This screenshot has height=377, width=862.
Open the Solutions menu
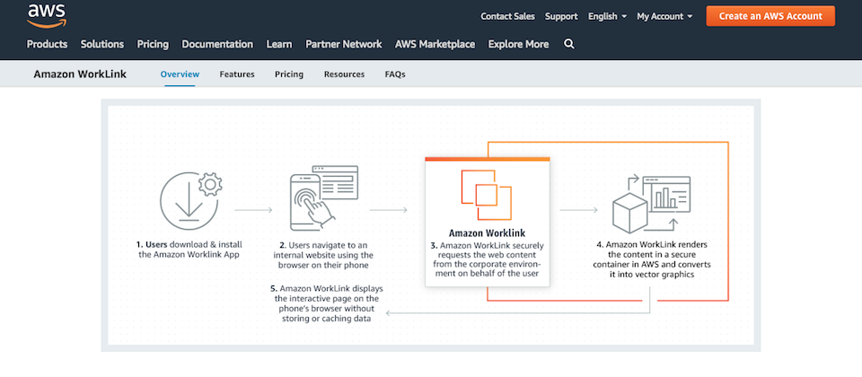click(x=102, y=44)
